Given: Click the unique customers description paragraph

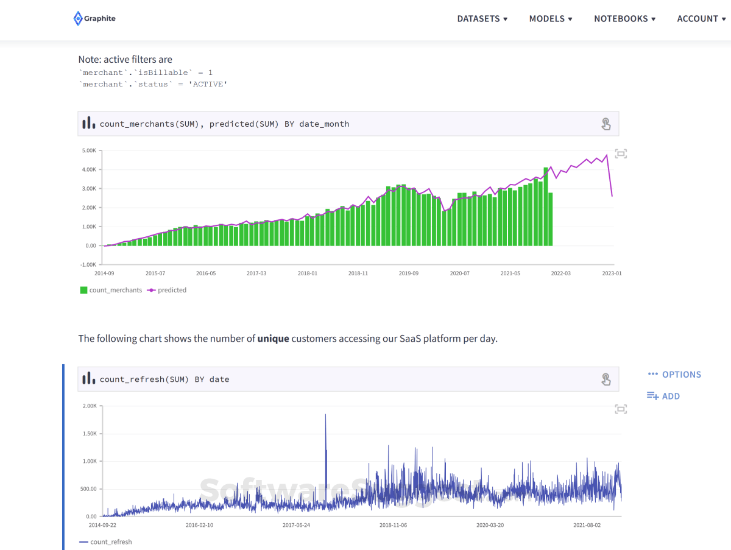Looking at the screenshot, I should pyautogui.click(x=288, y=339).
